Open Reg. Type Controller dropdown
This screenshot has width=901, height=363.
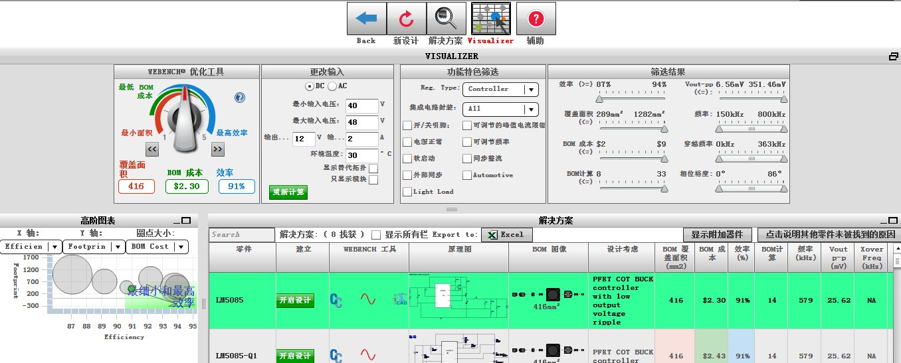pos(501,89)
